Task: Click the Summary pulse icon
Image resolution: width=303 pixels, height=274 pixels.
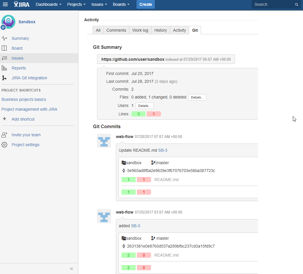Action: coord(4,38)
